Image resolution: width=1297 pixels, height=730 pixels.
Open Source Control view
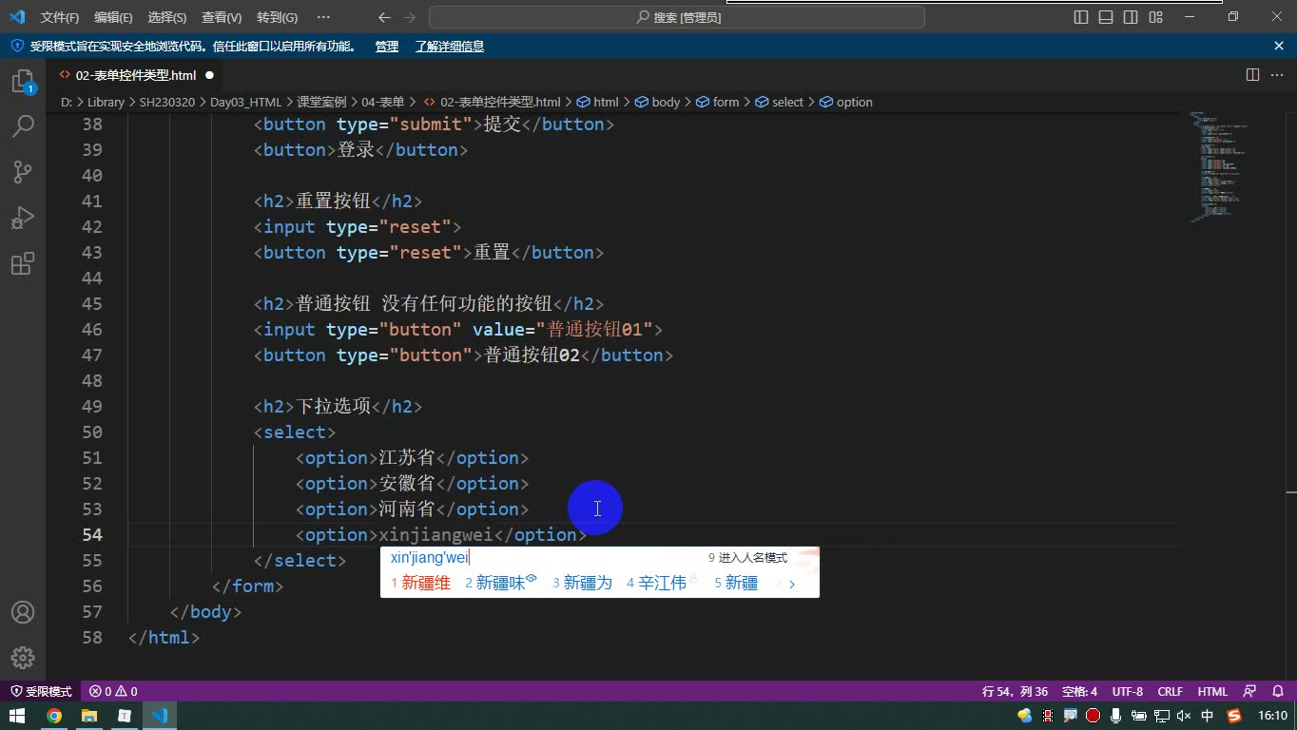click(x=23, y=172)
